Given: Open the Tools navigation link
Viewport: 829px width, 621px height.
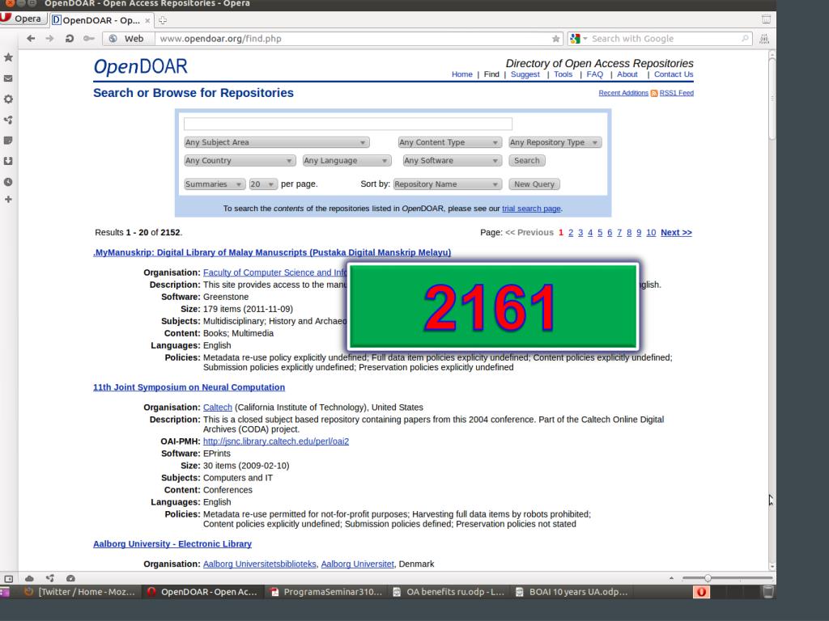Looking at the screenshot, I should [563, 74].
